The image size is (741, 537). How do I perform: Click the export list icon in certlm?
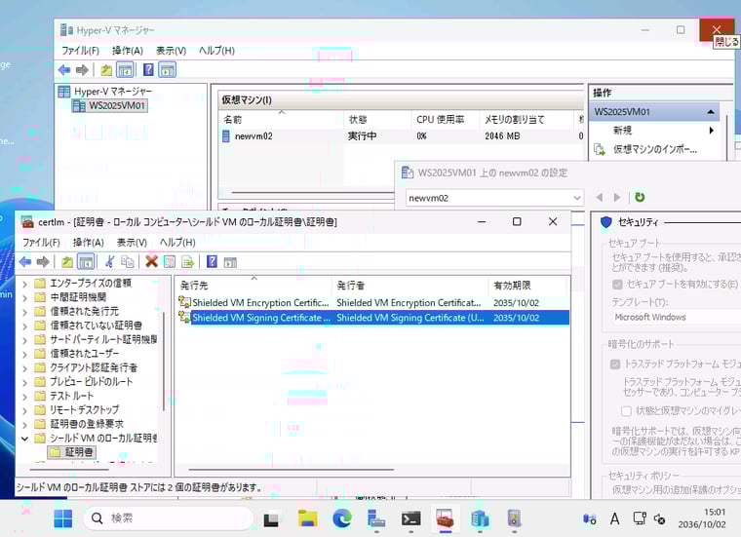point(187,261)
